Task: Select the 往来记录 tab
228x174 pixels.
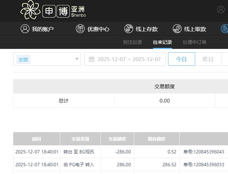Action: (x=163, y=42)
